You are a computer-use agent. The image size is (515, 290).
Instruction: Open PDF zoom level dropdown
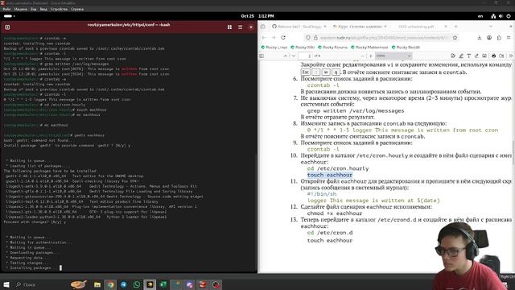point(393,56)
